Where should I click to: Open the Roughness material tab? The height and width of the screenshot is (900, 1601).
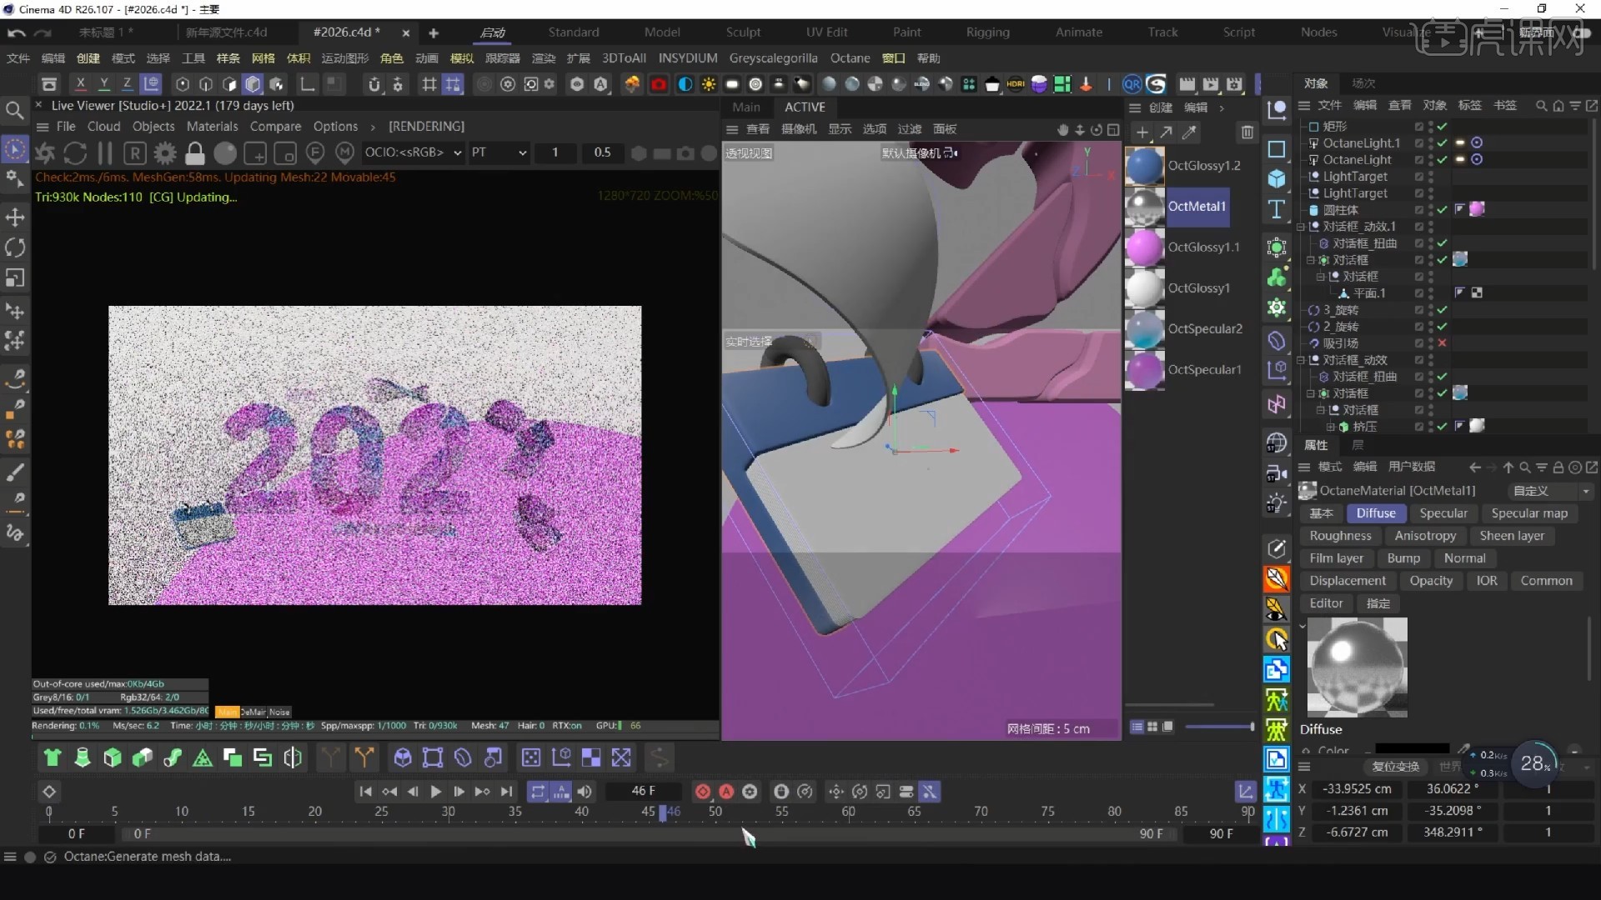(1340, 536)
